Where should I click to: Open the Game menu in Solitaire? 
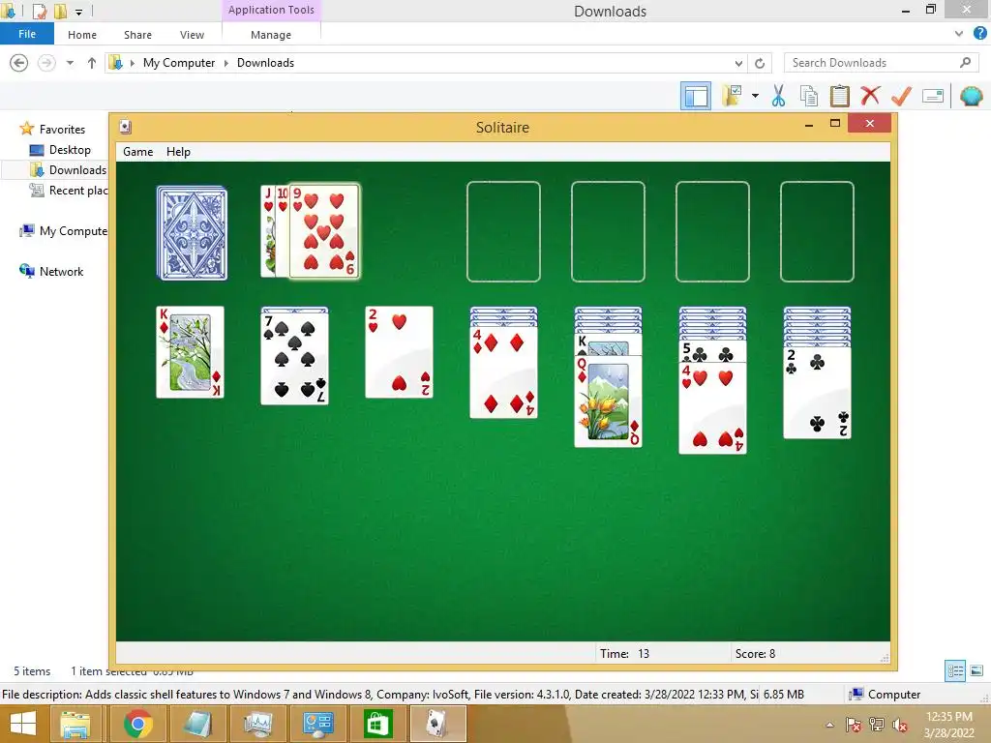tap(137, 152)
